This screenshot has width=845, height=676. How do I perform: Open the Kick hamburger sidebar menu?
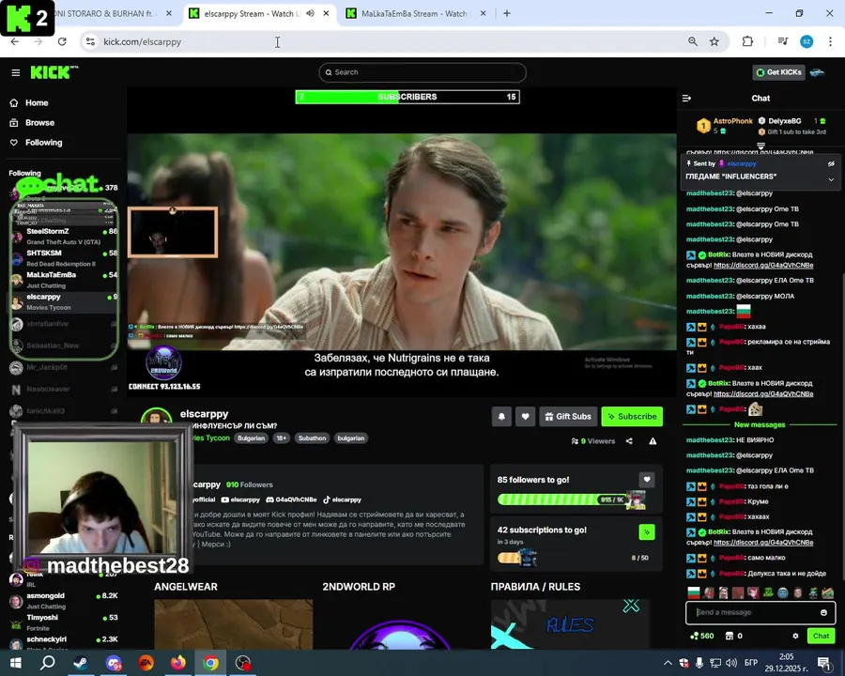coord(16,73)
